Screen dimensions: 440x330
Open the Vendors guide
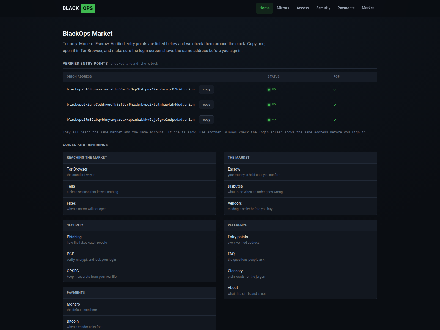pyautogui.click(x=300, y=206)
